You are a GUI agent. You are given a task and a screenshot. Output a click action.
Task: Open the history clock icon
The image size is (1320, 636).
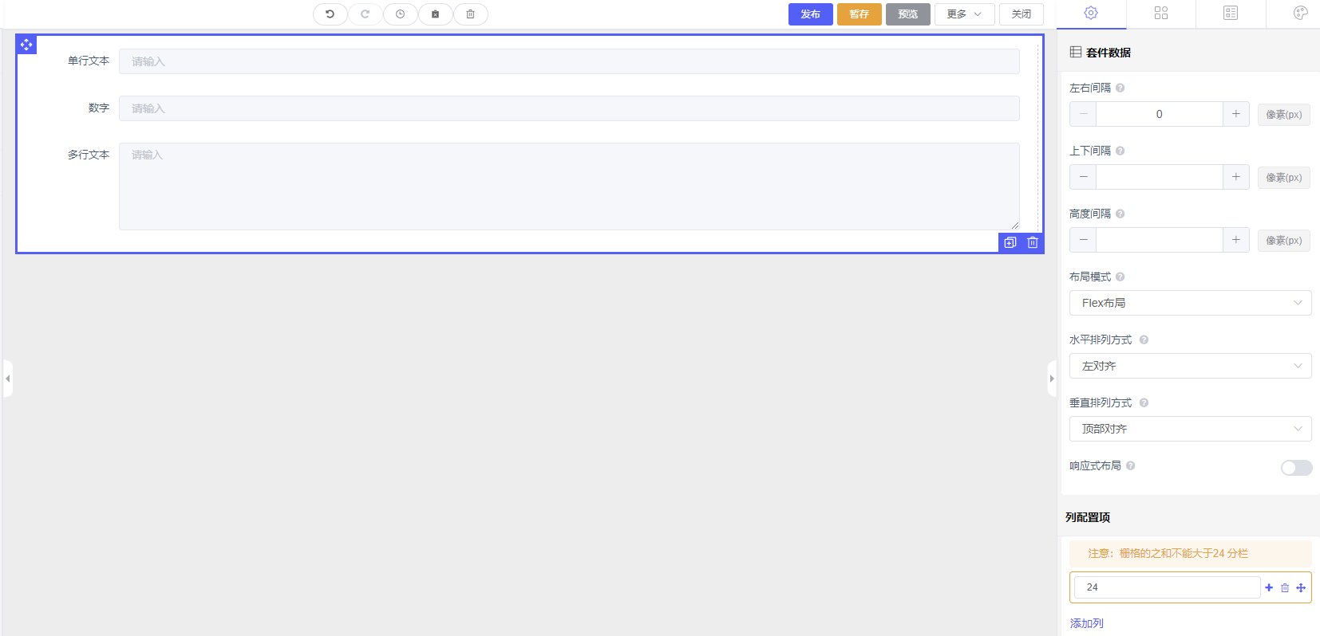click(x=400, y=14)
